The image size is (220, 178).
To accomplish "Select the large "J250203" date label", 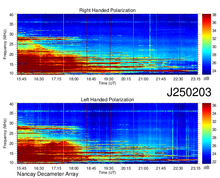I will tap(189, 92).
